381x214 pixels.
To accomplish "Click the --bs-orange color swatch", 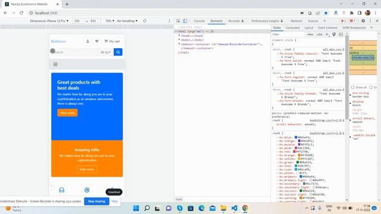I will click(x=299, y=155).
